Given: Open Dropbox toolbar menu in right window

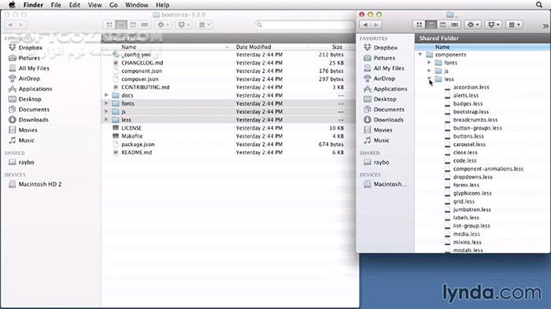Looking at the screenshot, I should pyautogui.click(x=494, y=24).
